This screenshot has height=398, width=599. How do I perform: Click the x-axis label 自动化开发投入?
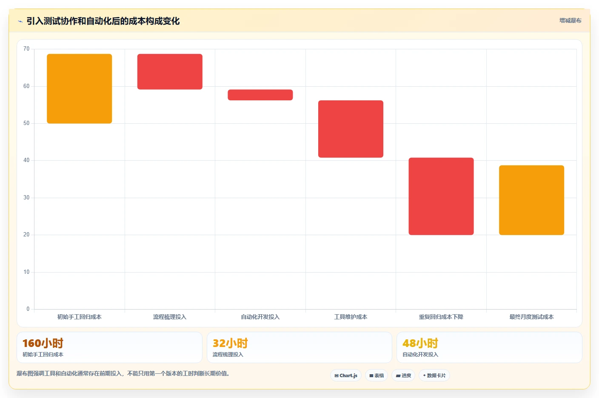[260, 317]
